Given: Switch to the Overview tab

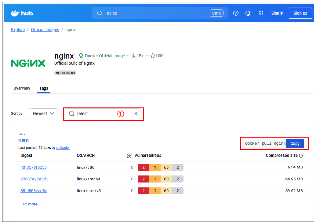Looking at the screenshot, I should coord(22,88).
